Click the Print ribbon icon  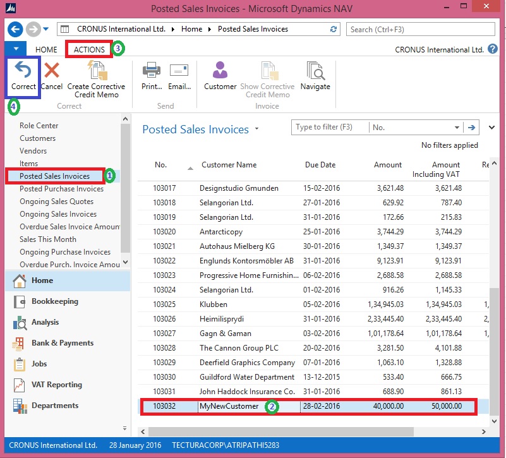152,71
